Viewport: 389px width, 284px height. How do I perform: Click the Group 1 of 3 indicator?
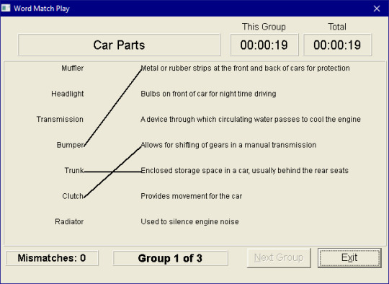170,258
